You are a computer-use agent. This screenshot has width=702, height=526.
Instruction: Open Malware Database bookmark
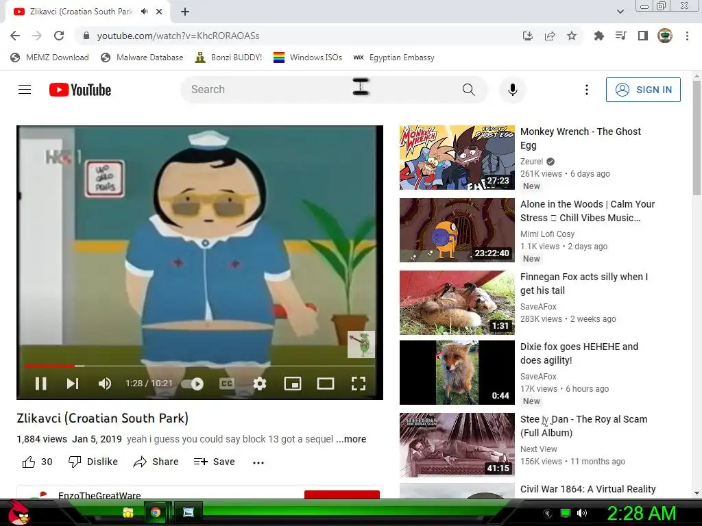click(142, 58)
